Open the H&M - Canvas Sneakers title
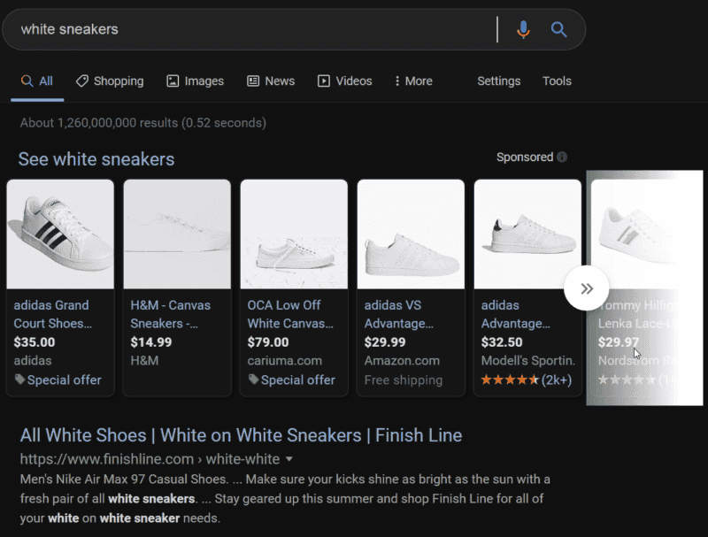 click(x=170, y=314)
